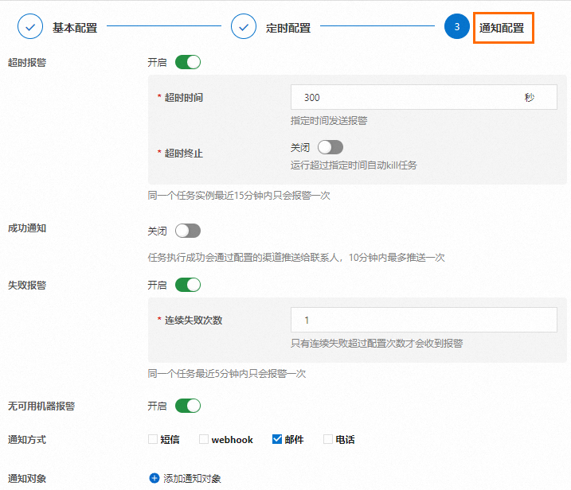Click the blue plus icon for 添加通知对象
The width and height of the screenshot is (571, 490).
pos(154,478)
